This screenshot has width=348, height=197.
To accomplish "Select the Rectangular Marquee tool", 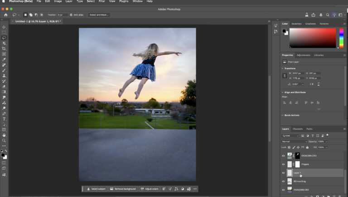I will coord(4,33).
